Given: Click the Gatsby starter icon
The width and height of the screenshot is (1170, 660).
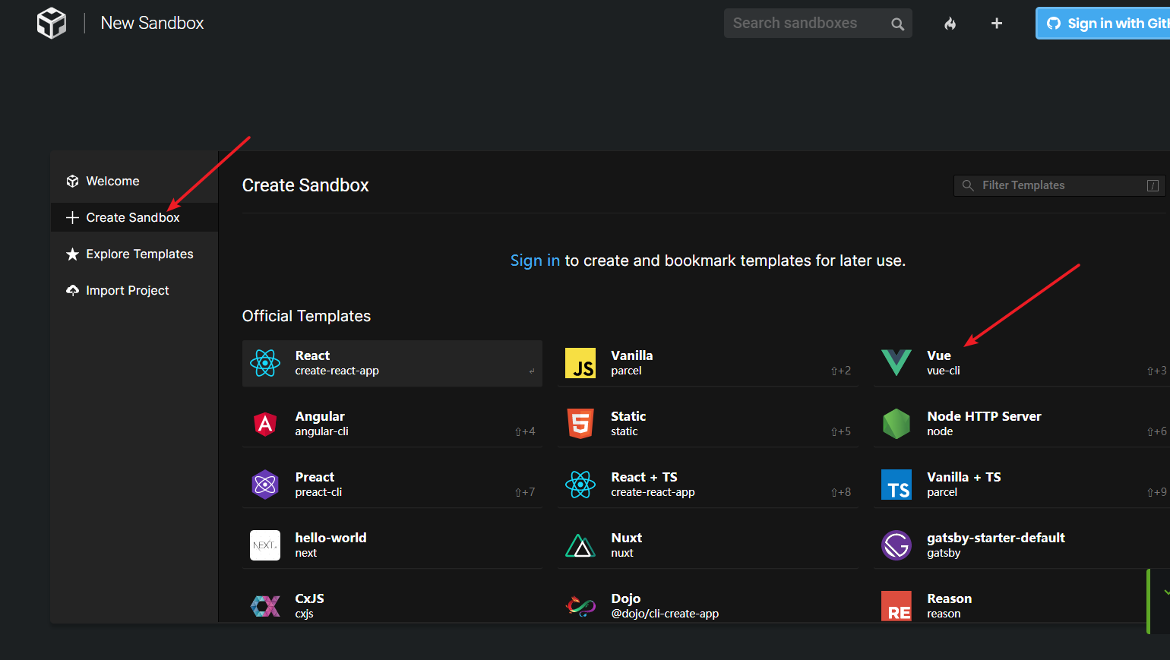Looking at the screenshot, I should click(896, 545).
